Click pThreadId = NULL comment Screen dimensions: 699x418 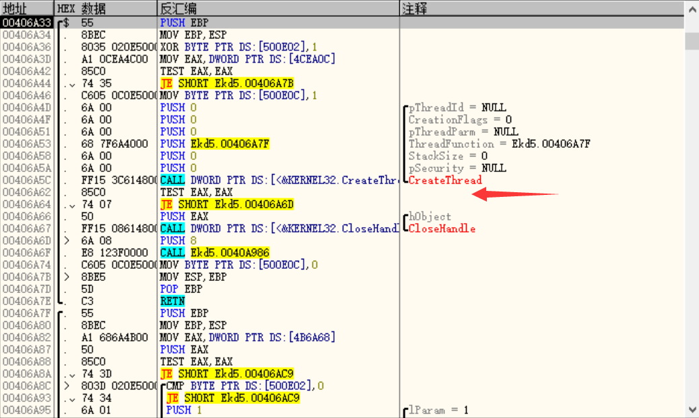point(457,108)
